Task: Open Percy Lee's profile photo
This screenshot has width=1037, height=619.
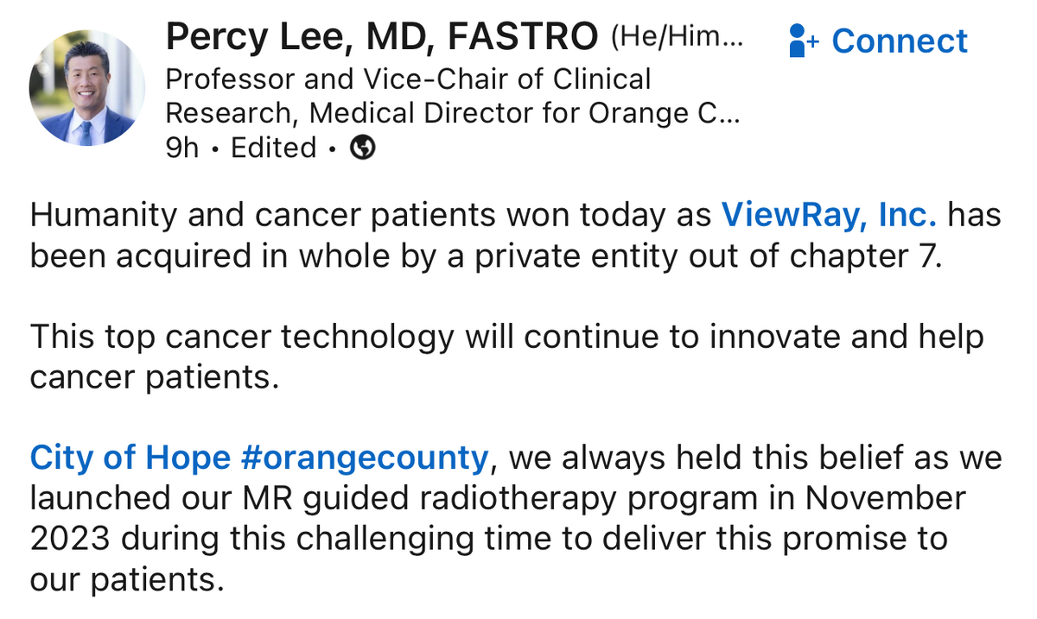Action: tap(87, 87)
